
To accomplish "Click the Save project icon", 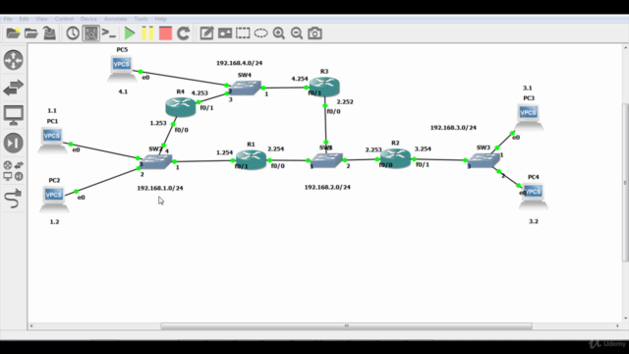I will click(49, 33).
